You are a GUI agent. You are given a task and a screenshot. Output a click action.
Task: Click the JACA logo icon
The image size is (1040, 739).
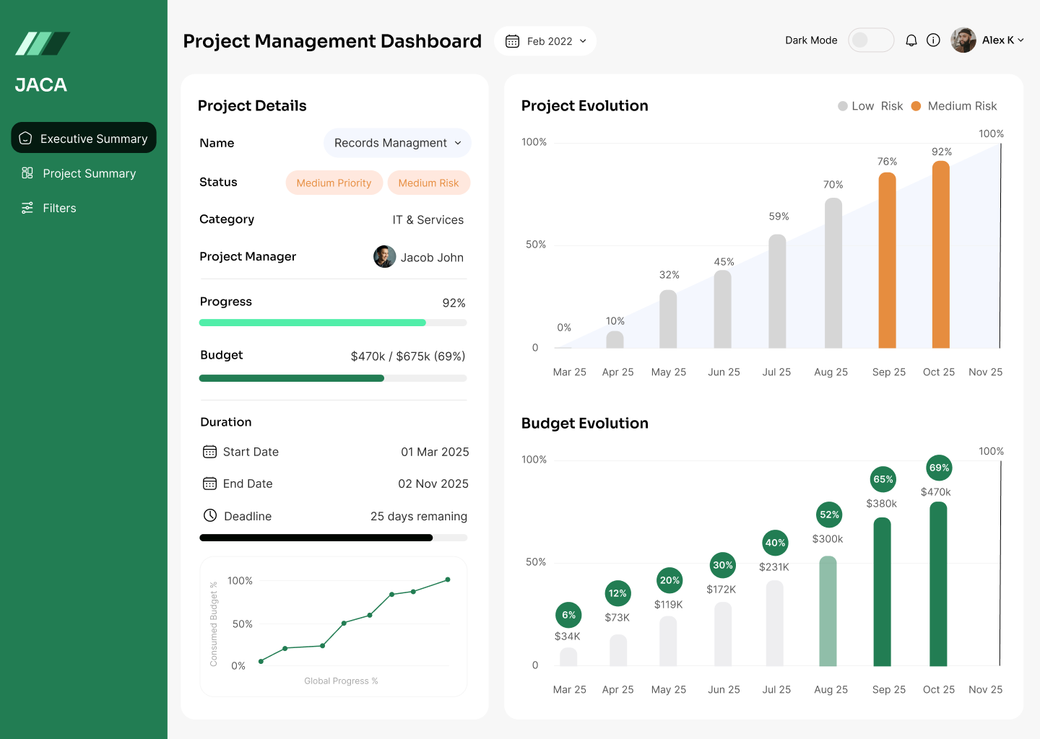43,44
